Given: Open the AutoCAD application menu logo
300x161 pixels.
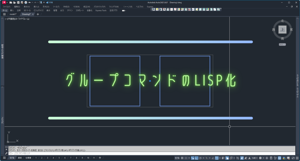Looking at the screenshot, I should pos(4,2).
